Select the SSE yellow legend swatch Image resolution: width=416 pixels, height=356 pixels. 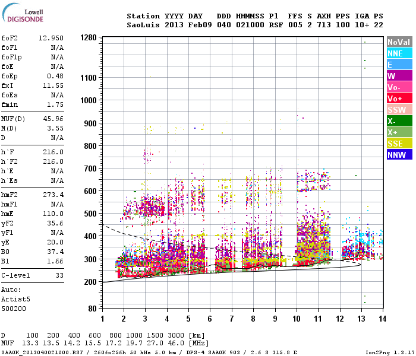click(x=399, y=144)
